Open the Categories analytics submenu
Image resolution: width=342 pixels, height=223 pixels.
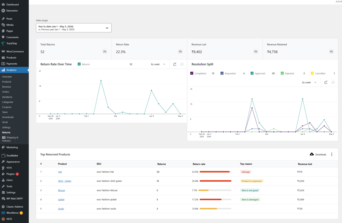point(8,102)
